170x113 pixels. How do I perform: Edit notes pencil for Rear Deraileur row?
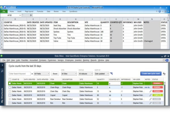(x=150, y=99)
